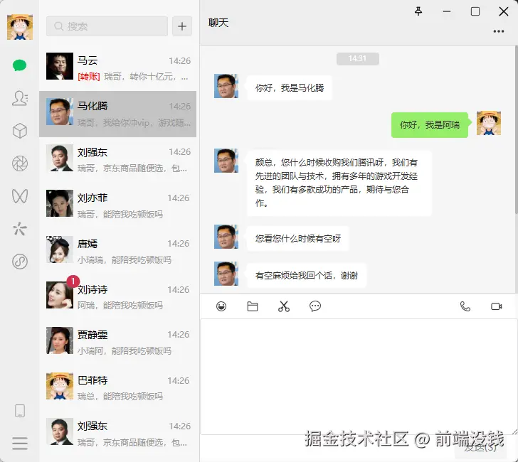Screen dimensions: 518x462
Task: Click the 聊天 title text
Action: [218, 23]
